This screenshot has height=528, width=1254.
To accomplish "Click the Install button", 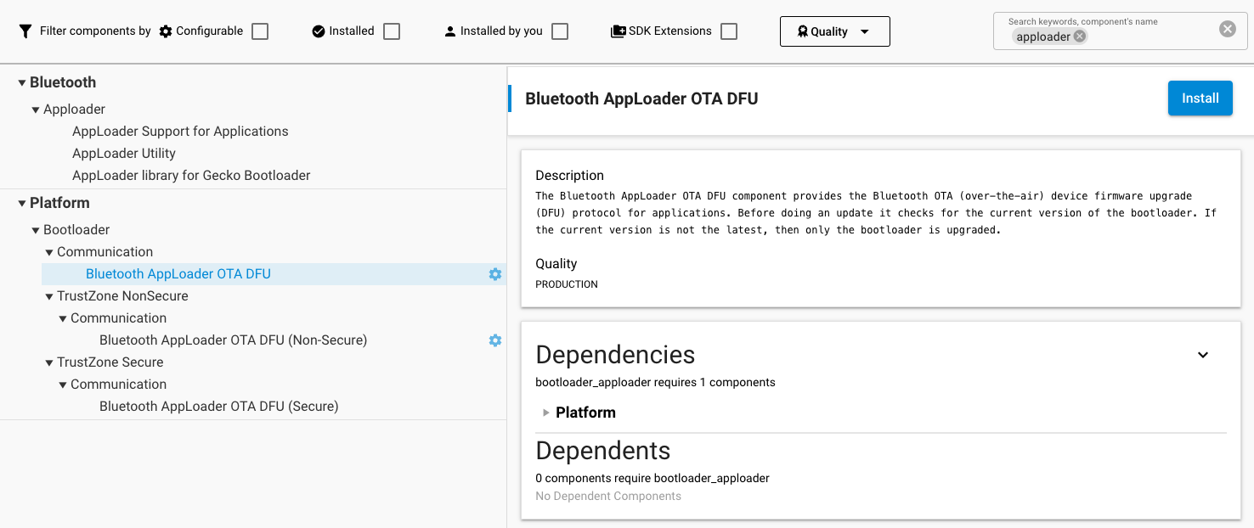I will coord(1200,98).
